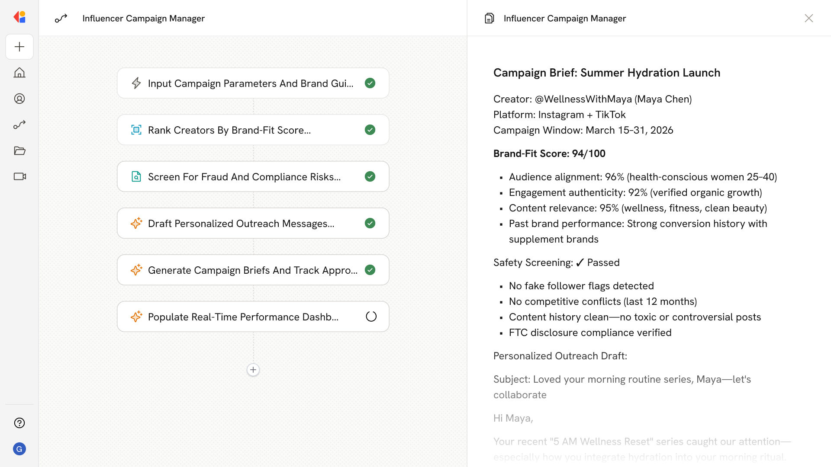The width and height of the screenshot is (831, 467).
Task: Click green checkmark on Input Campaign Parameters step
Action: click(x=370, y=83)
